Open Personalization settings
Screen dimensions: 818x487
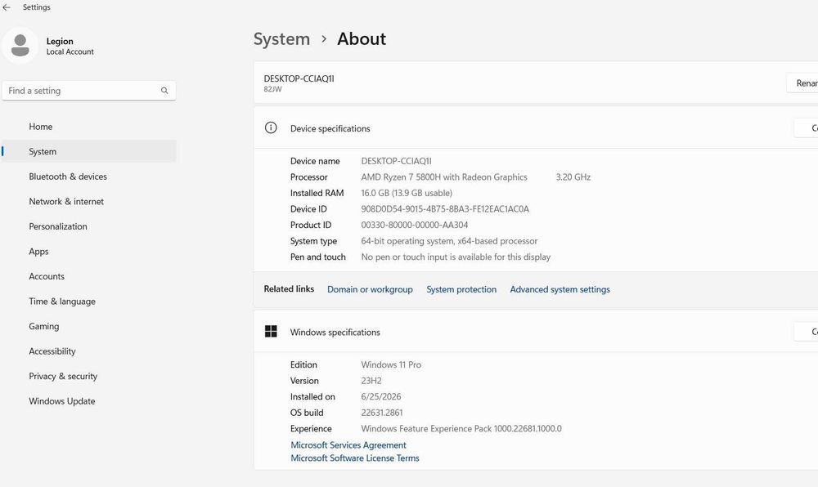click(88, 226)
